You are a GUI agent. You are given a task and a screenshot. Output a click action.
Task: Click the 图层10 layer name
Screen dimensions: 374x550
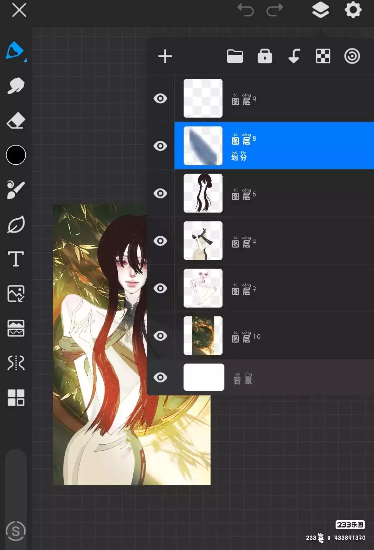(246, 337)
